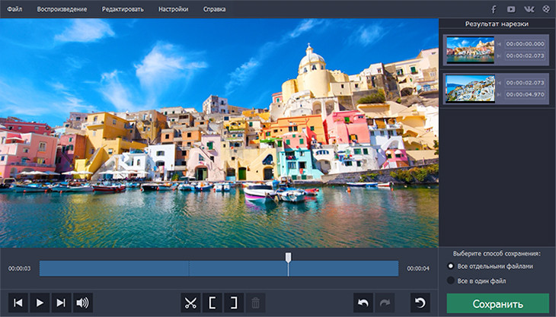
Task: Set the left bracket start marker
Action: [212, 303]
